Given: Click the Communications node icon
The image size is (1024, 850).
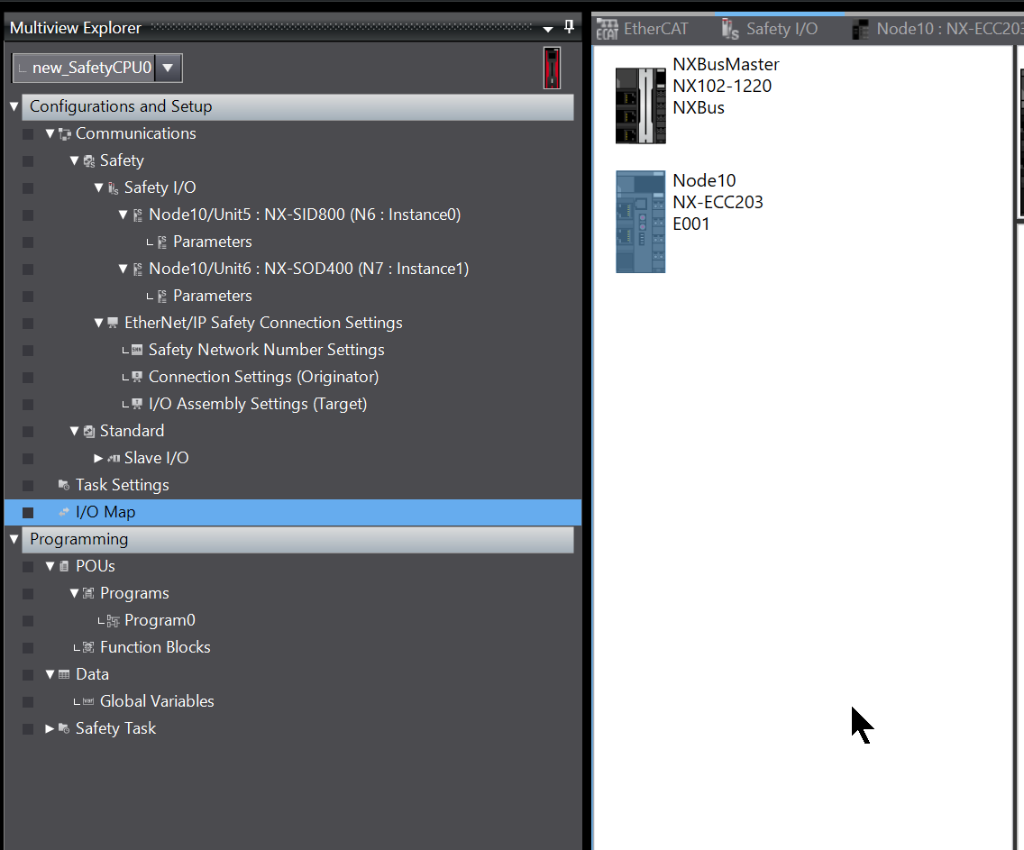Looking at the screenshot, I should (64, 133).
